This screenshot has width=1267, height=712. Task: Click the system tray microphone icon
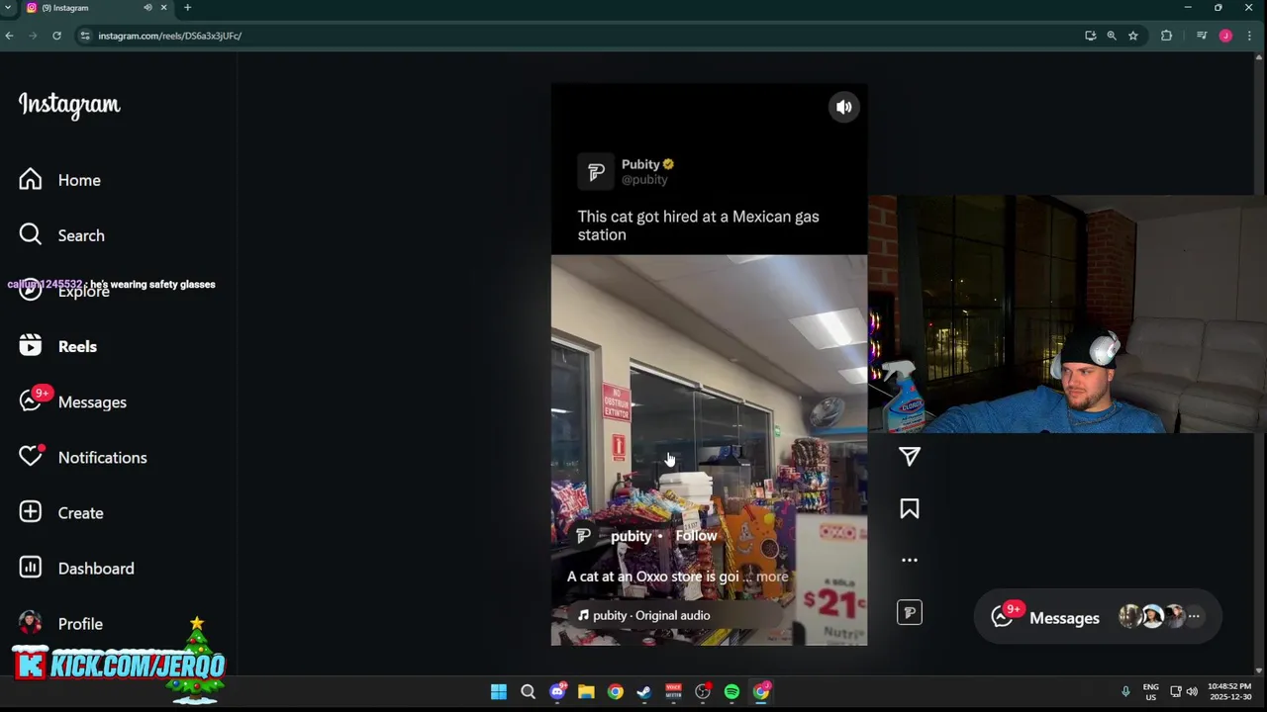tap(1125, 691)
